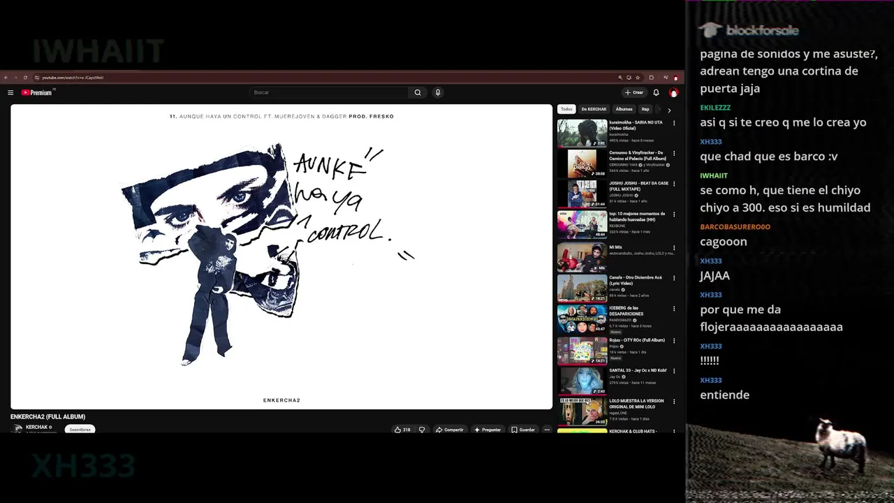Viewport: 894px width, 503px height.
Task: Open ICEBERG de las DESAPARICIONES thumbnail
Action: tap(582, 319)
